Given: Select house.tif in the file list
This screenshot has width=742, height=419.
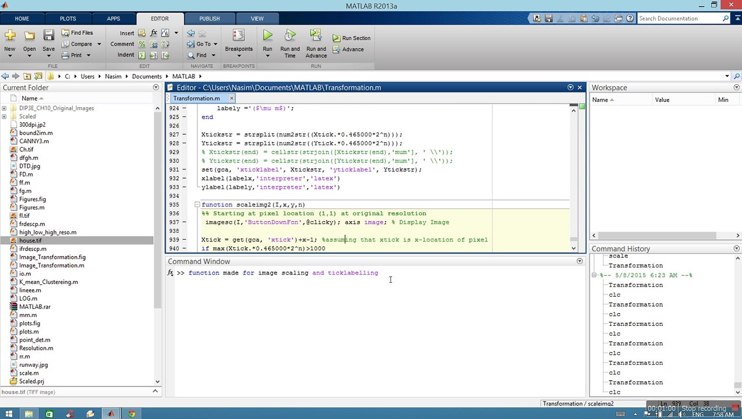Looking at the screenshot, I should tap(77, 240).
